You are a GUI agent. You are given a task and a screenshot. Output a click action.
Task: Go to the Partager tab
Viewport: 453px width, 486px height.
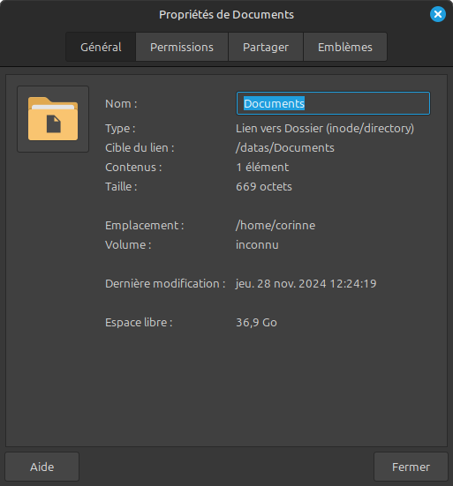tap(266, 47)
